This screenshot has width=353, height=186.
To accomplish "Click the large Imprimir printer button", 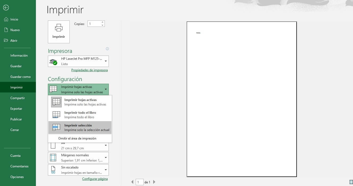I will 59,32.
